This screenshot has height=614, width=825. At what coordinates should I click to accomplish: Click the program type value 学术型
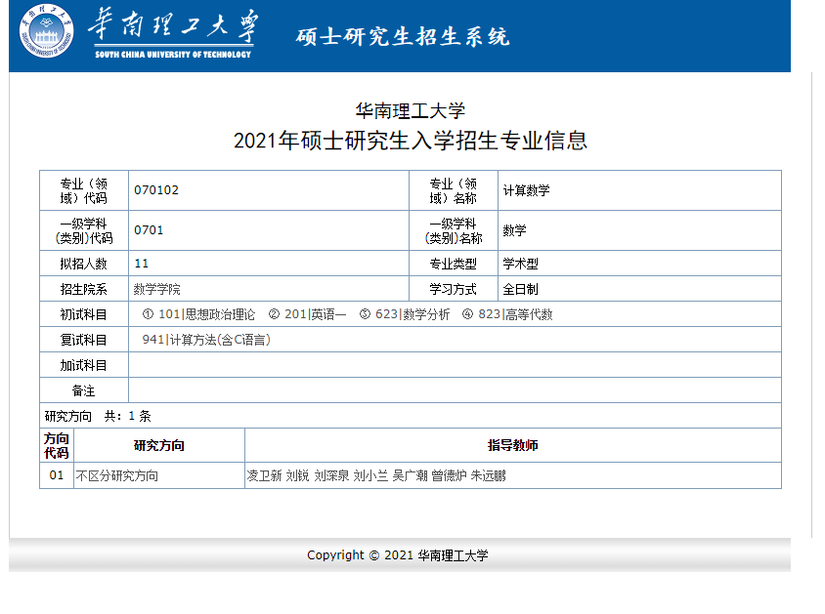520,264
